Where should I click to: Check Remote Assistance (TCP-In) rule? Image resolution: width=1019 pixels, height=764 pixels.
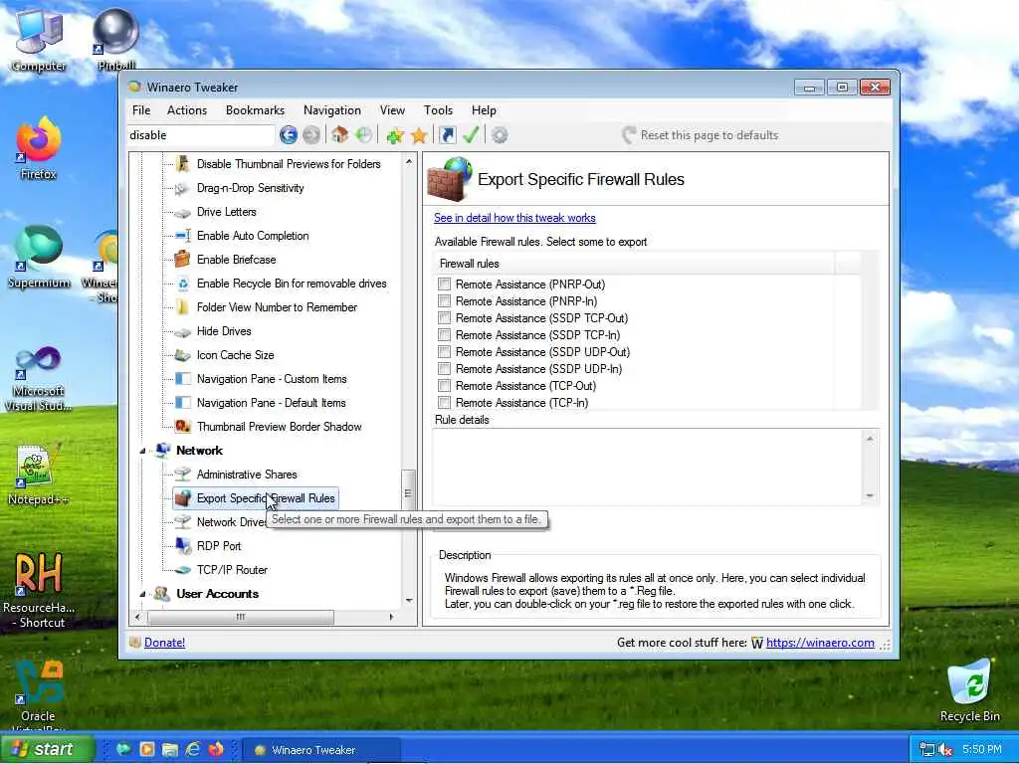(444, 402)
